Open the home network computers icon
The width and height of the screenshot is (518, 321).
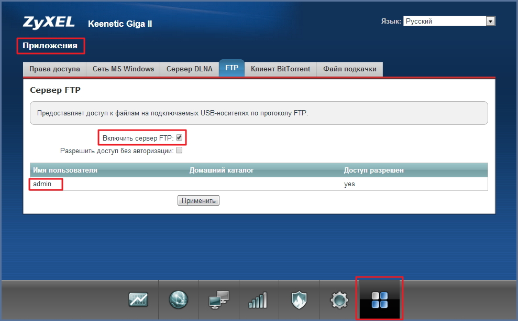(x=218, y=299)
